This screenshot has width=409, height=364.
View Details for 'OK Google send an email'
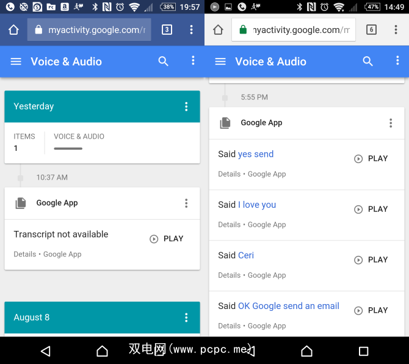(230, 326)
